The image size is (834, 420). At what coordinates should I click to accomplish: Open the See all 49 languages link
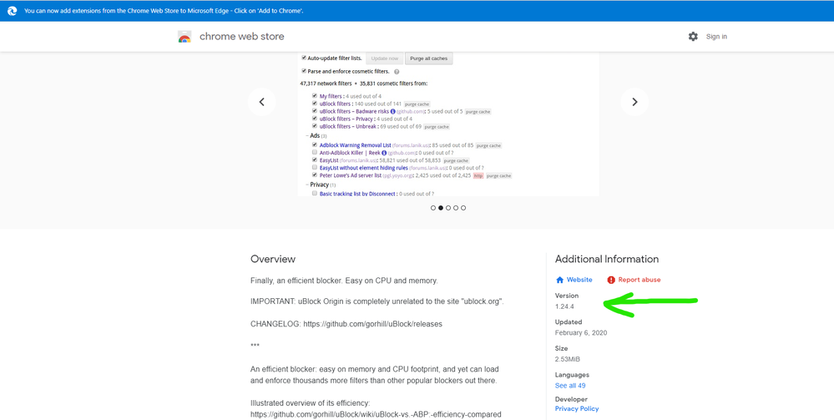pyautogui.click(x=570, y=386)
